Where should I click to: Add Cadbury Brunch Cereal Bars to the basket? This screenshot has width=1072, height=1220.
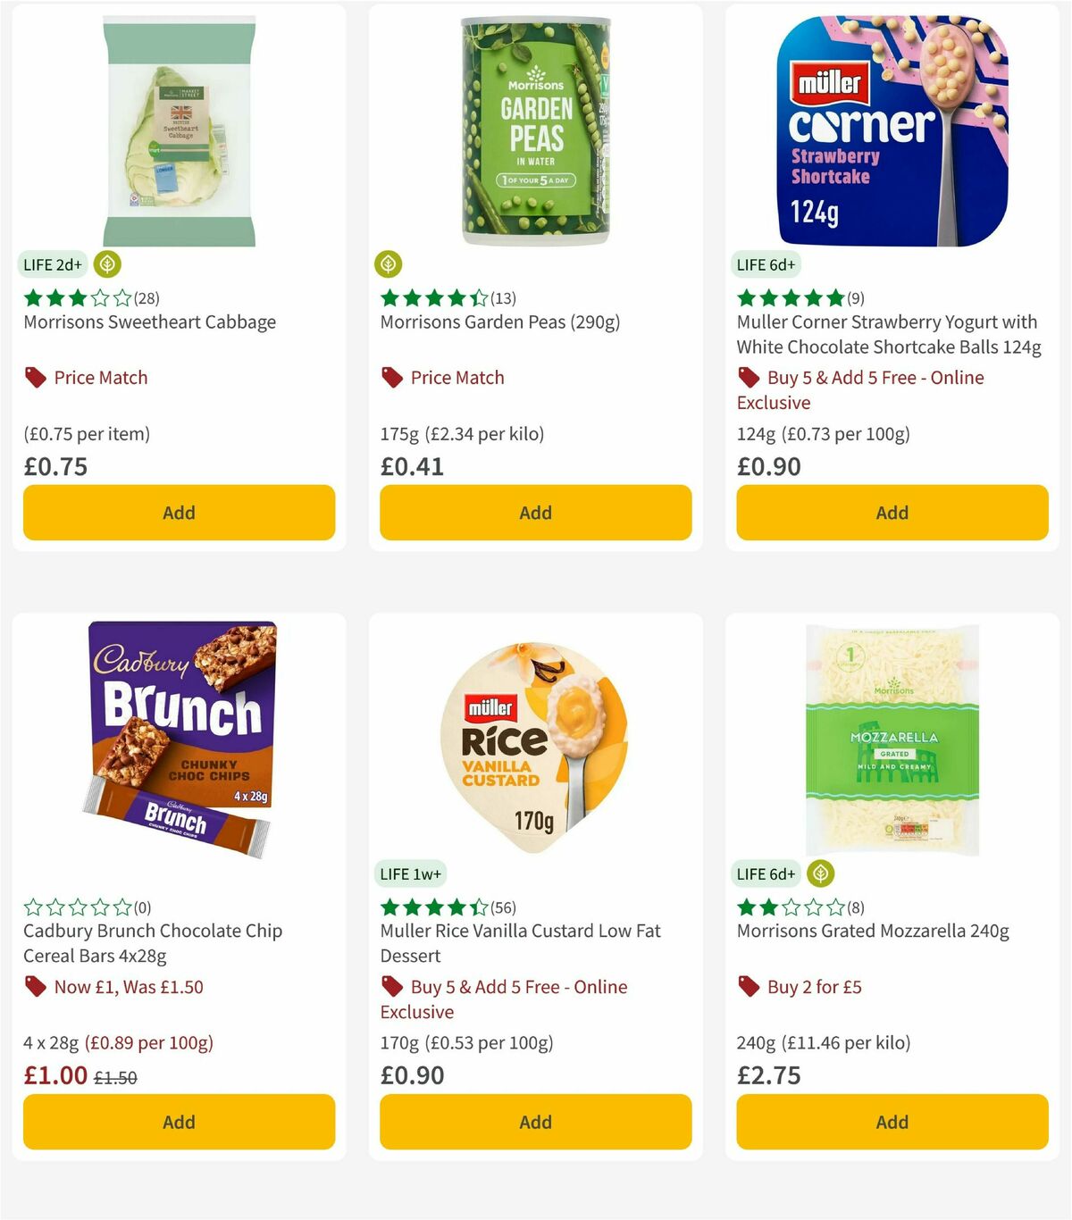click(x=179, y=1122)
